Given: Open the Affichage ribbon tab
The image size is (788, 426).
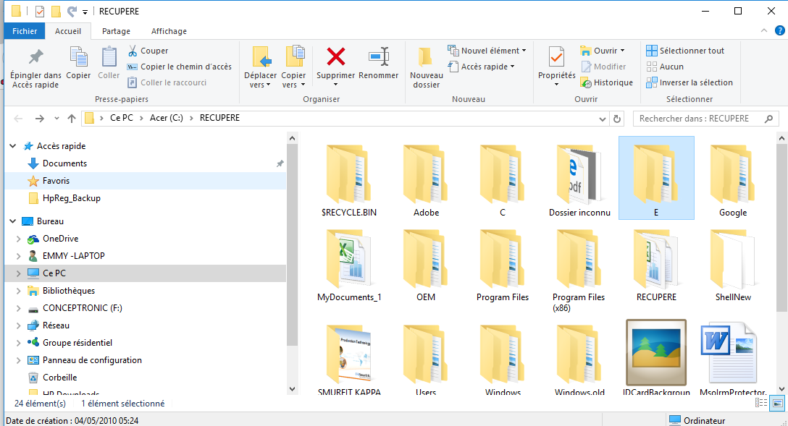Looking at the screenshot, I should (169, 31).
